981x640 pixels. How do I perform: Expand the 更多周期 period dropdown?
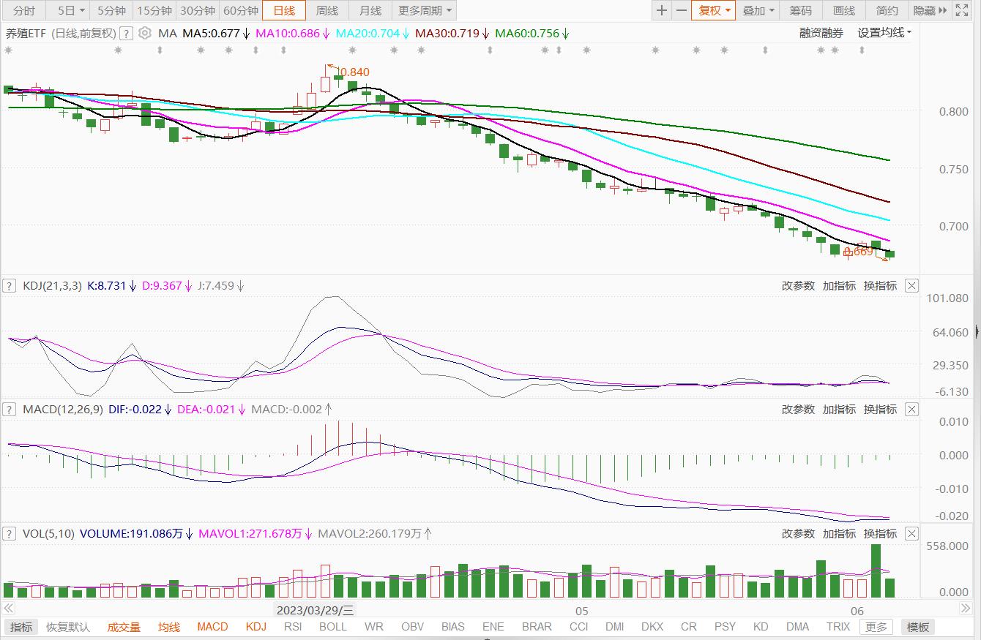[x=425, y=10]
